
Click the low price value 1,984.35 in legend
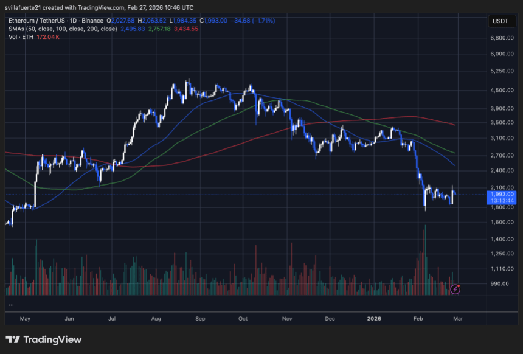click(184, 20)
